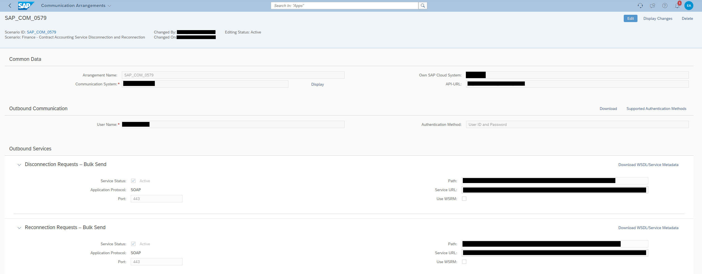
Task: Click the Communication System field
Action: 205,84
